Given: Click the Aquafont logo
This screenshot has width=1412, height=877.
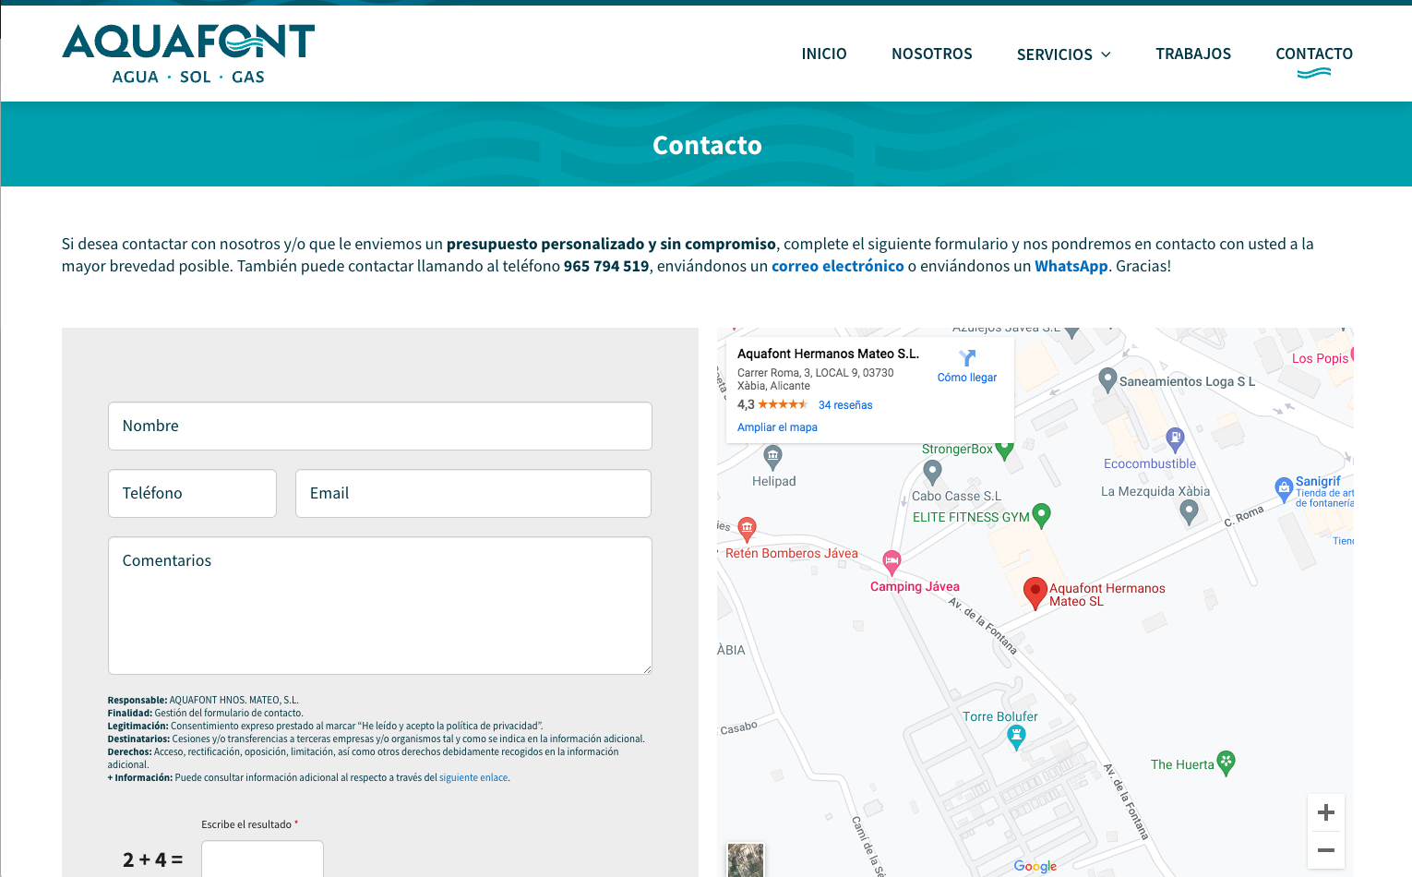Looking at the screenshot, I should click(188, 54).
